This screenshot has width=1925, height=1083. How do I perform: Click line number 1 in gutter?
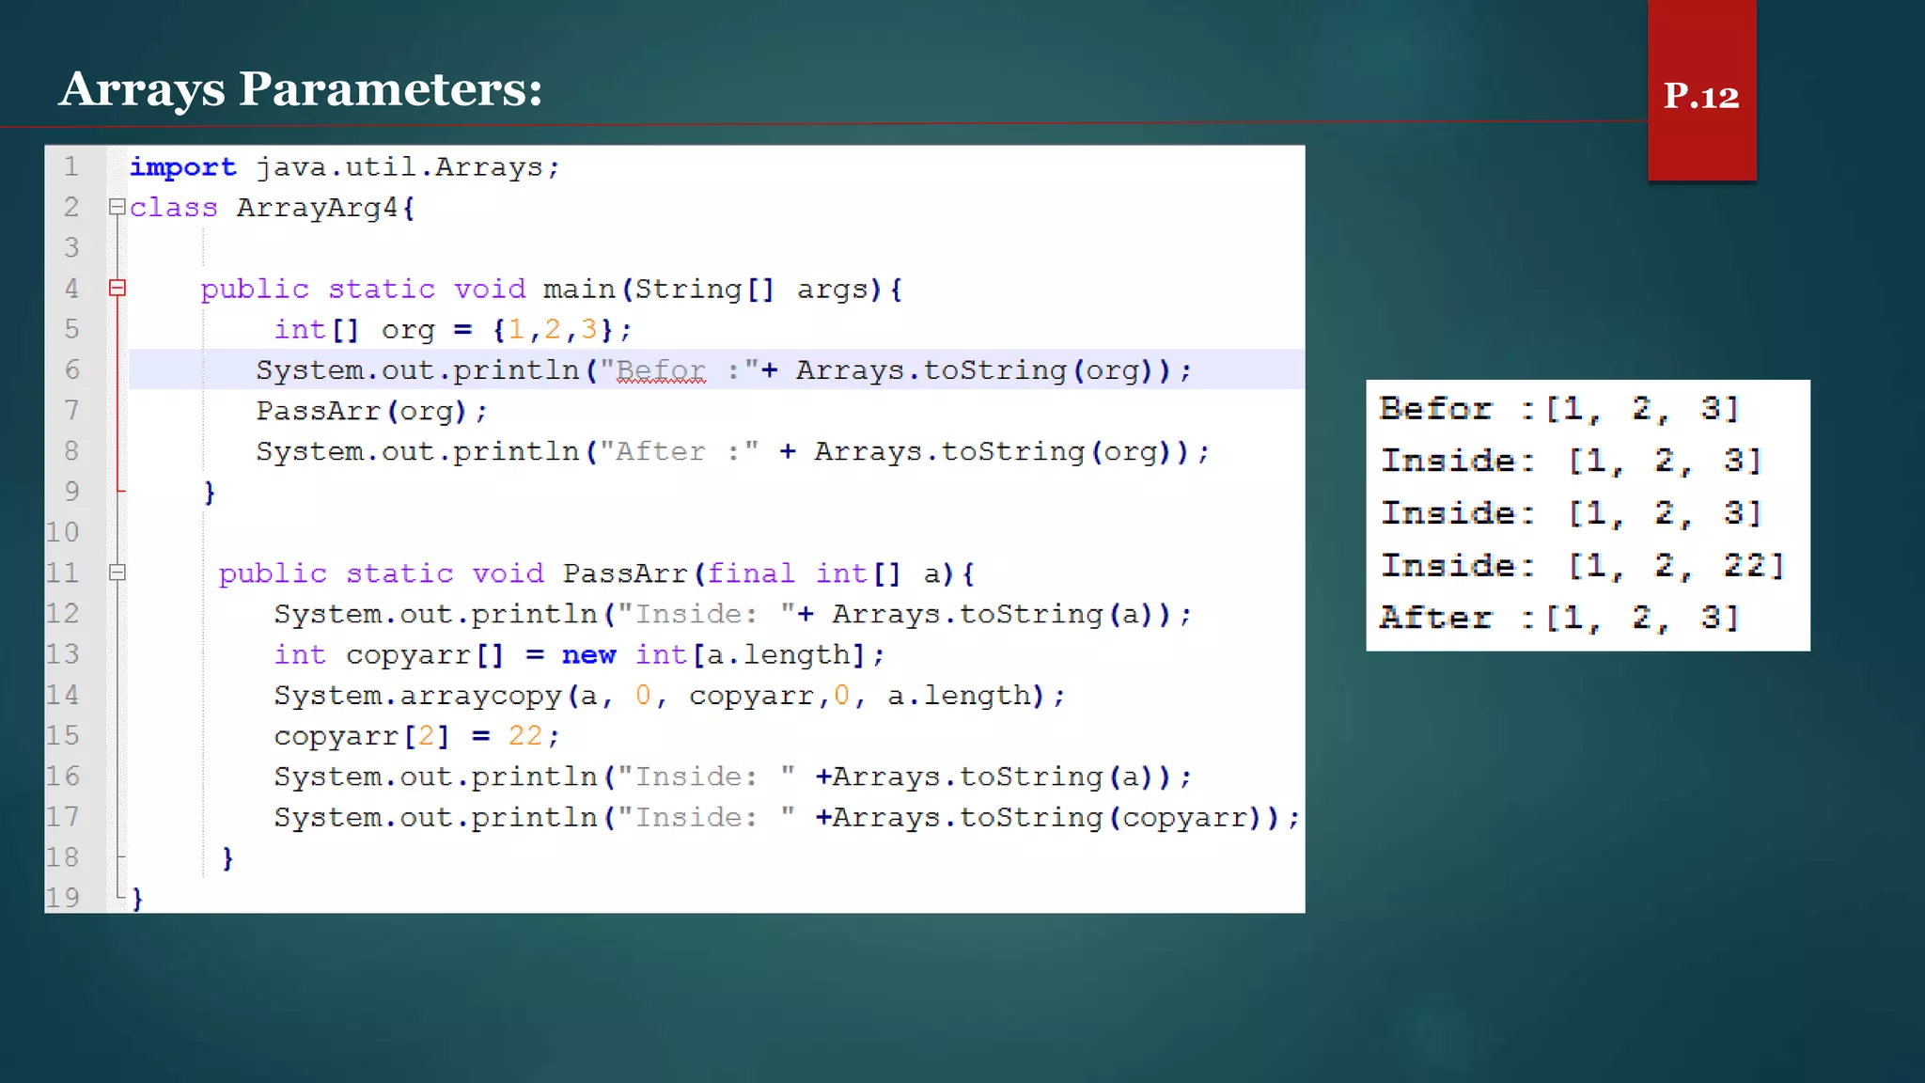coord(71,167)
